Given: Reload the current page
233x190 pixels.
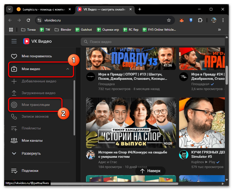Looking at the screenshot, I should [x=29, y=20].
